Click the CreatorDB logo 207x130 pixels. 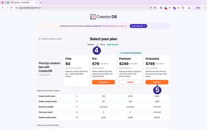point(104,17)
